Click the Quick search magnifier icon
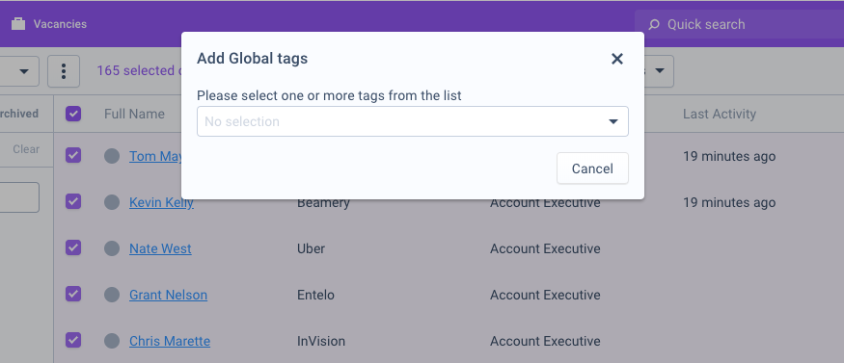This screenshot has width=844, height=363. [654, 25]
